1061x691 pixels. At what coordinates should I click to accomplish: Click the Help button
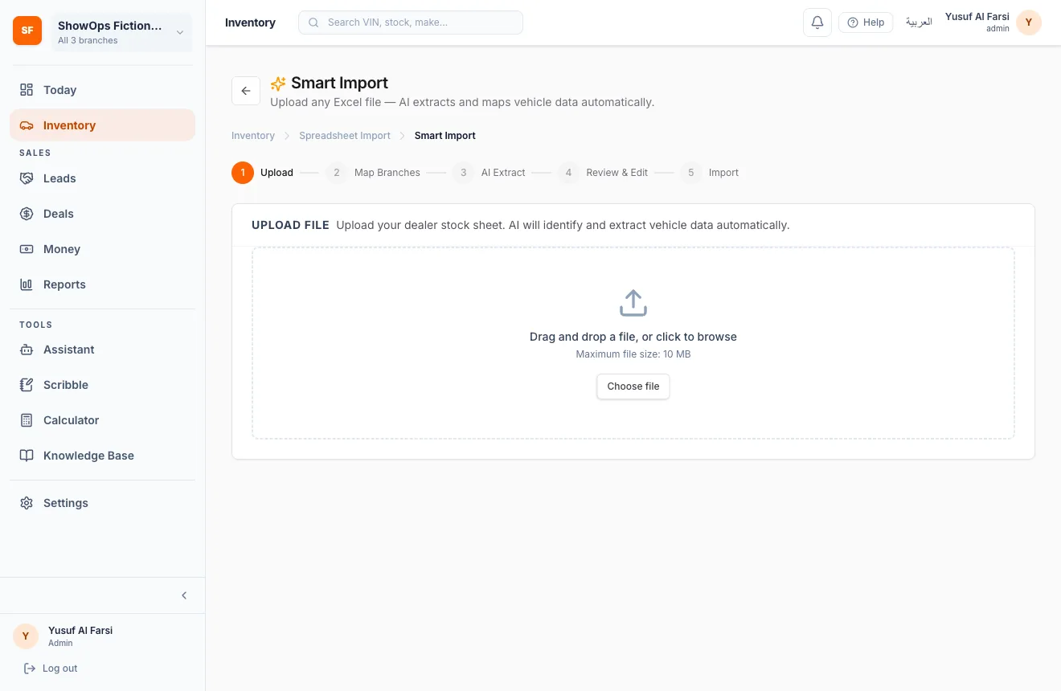pyautogui.click(x=866, y=22)
